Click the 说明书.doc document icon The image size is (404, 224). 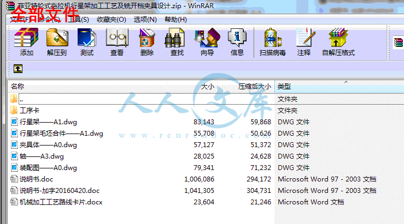click(14, 179)
